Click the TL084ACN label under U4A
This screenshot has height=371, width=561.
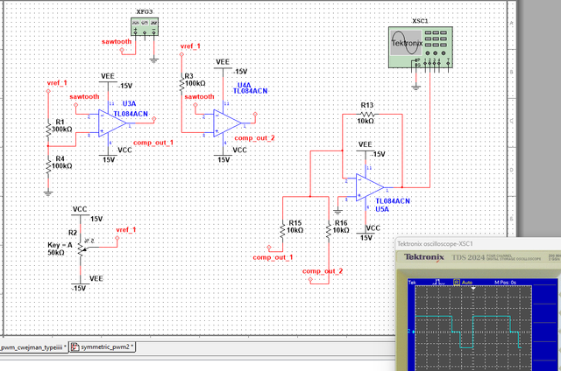(251, 91)
